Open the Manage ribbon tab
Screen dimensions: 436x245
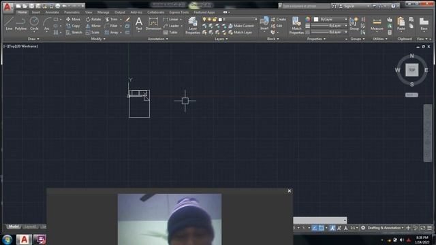103,12
